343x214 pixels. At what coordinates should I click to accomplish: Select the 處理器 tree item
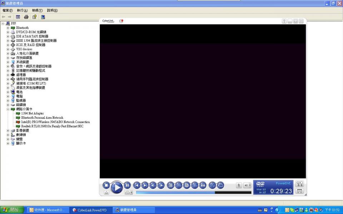tap(21, 75)
